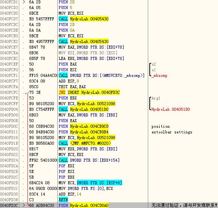Screen dimensions: 218x208
Task: Select CALL to MSVCR70._mbscmp instruction
Action: (x=101, y=75)
